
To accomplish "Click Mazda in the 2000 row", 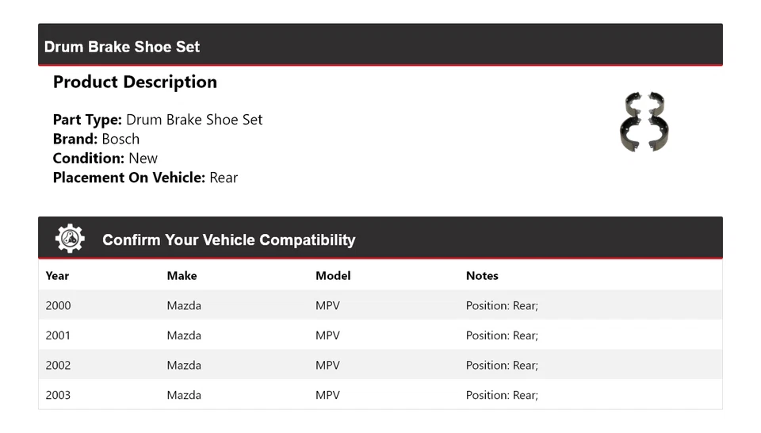I will point(184,305).
